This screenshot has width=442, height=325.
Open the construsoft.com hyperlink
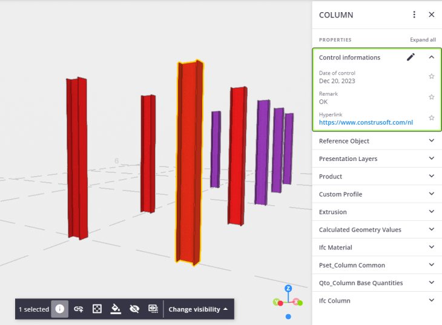point(366,122)
